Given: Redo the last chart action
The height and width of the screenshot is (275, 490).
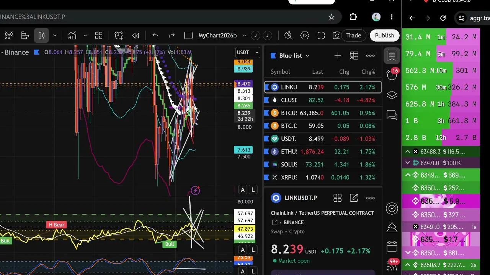Looking at the screenshot, I should (171, 36).
